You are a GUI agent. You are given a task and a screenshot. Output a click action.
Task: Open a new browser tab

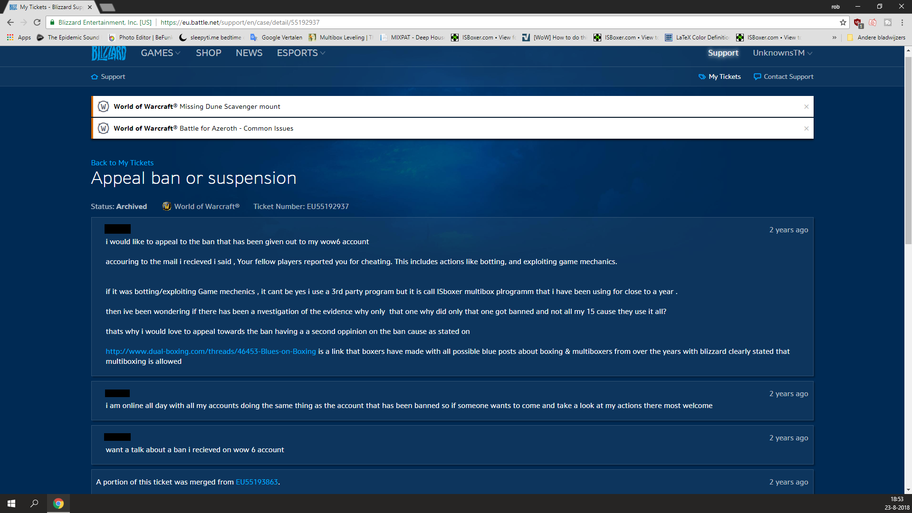pyautogui.click(x=107, y=7)
